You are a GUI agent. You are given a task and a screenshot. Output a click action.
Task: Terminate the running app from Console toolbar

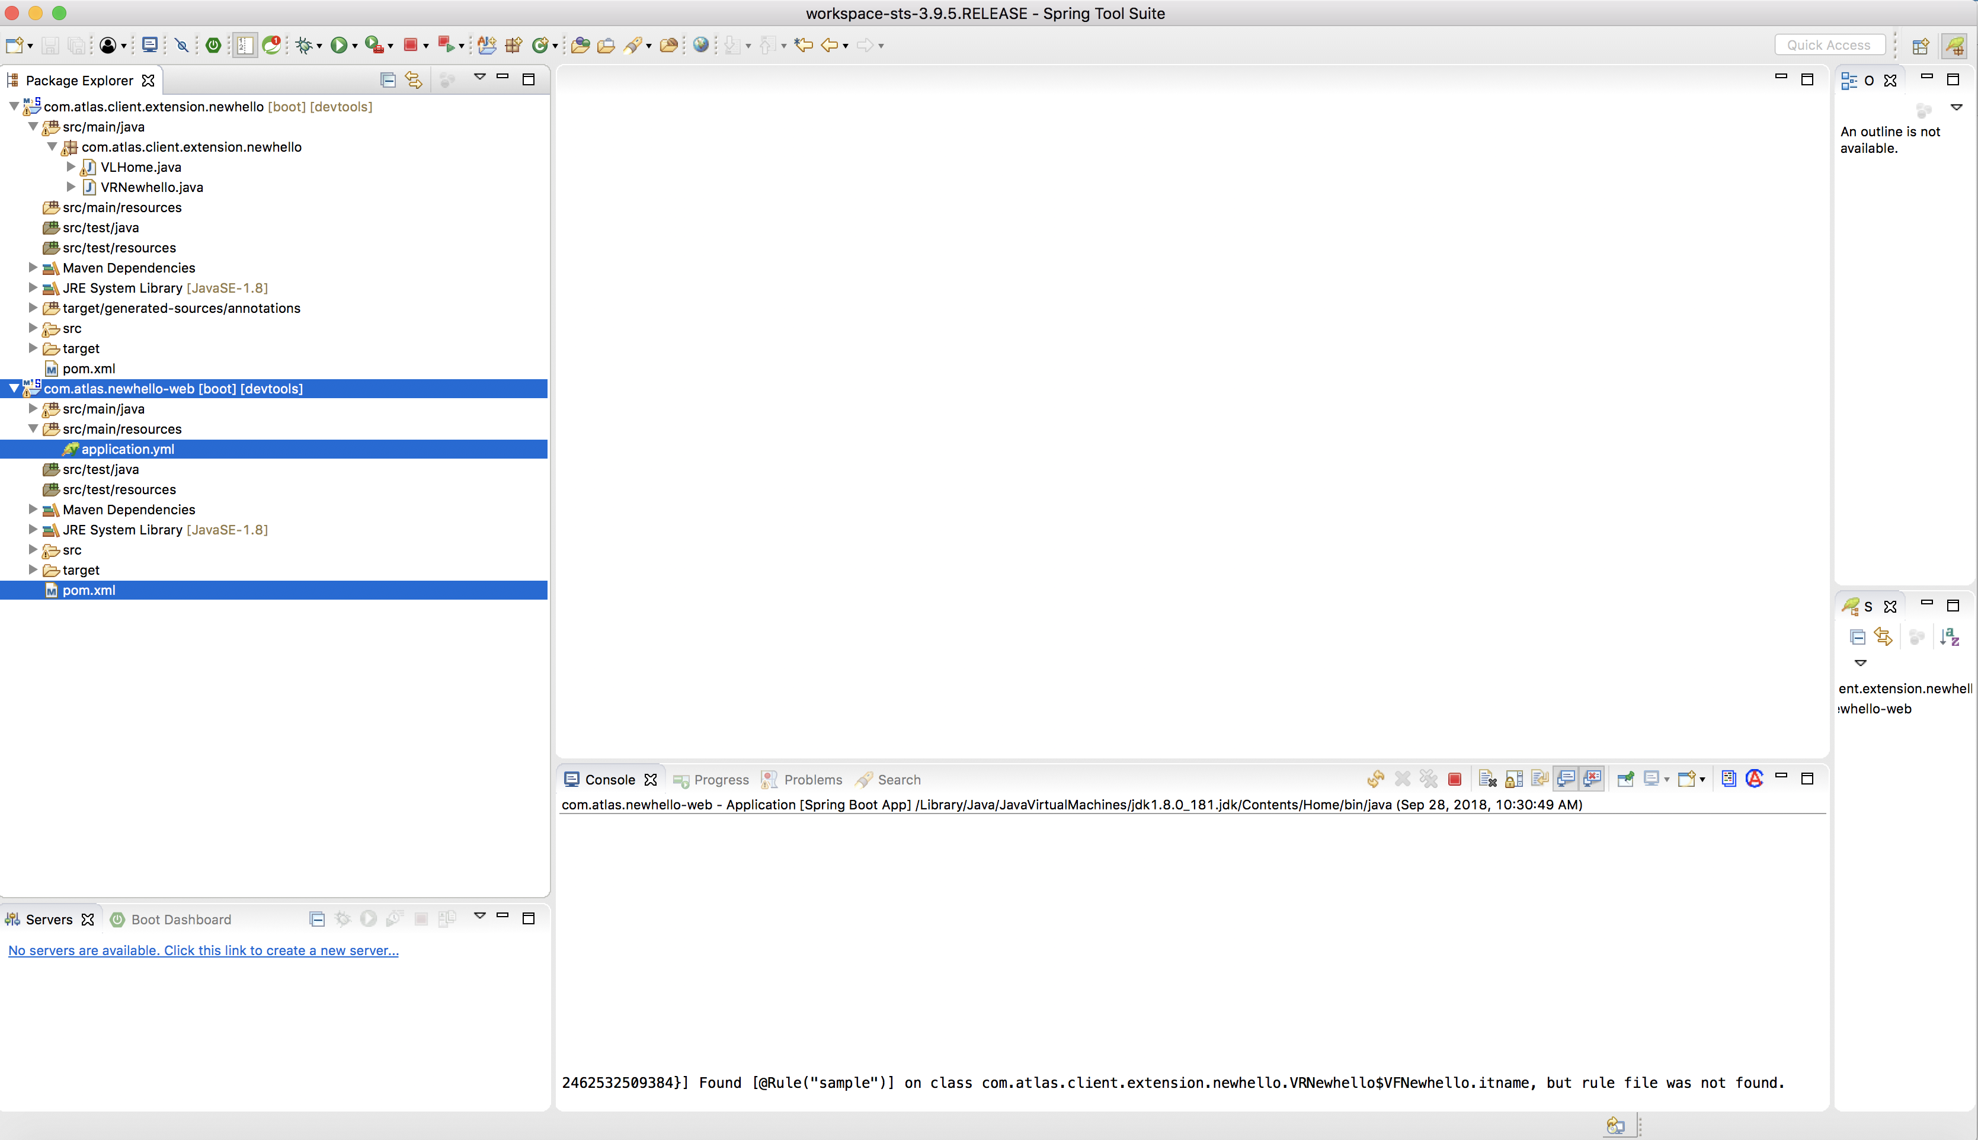[x=1455, y=779]
